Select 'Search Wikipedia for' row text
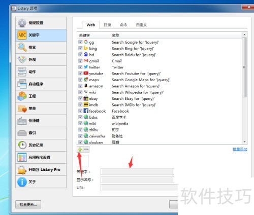This screenshot has width=254, height=215. click(138, 92)
